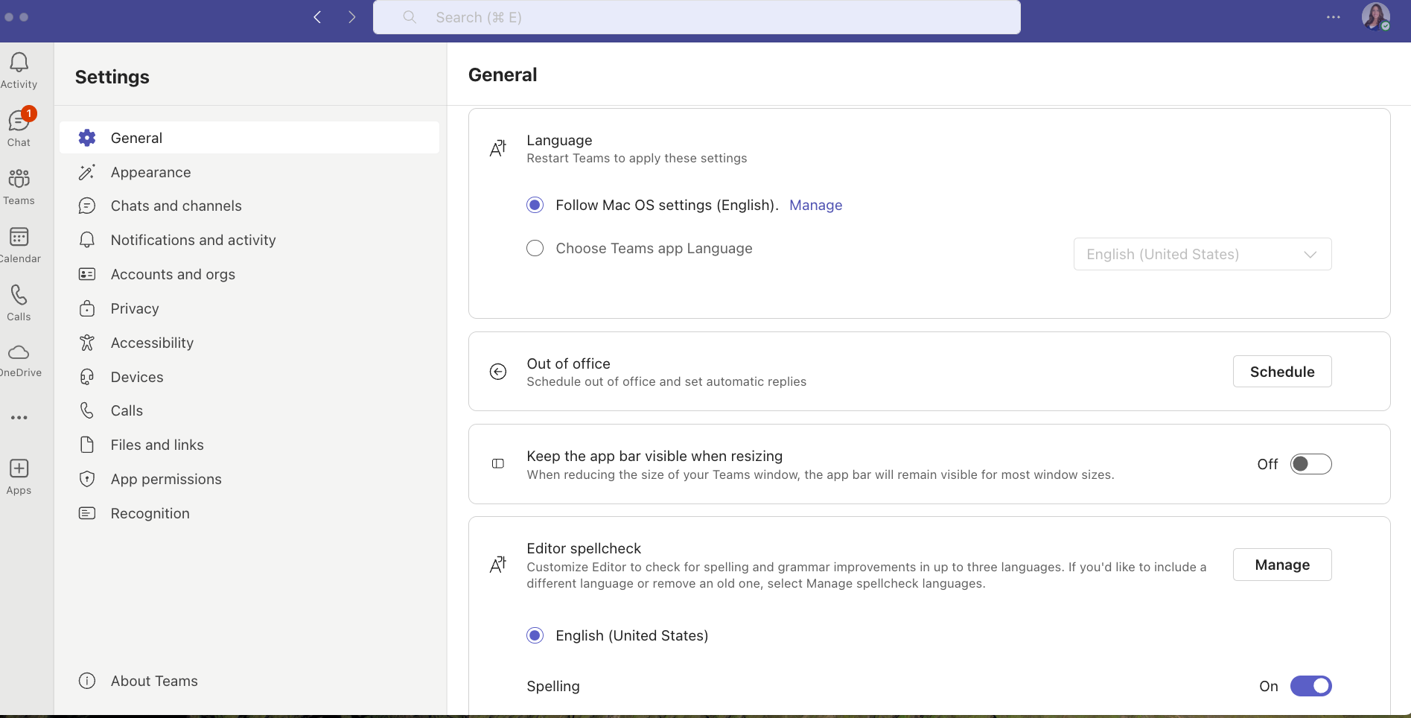Click the Notifications and activity bell icon
The image size is (1411, 718).
tap(87, 240)
